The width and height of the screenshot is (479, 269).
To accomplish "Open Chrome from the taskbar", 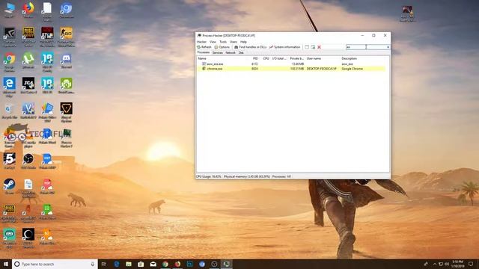I will pyautogui.click(x=165, y=264).
